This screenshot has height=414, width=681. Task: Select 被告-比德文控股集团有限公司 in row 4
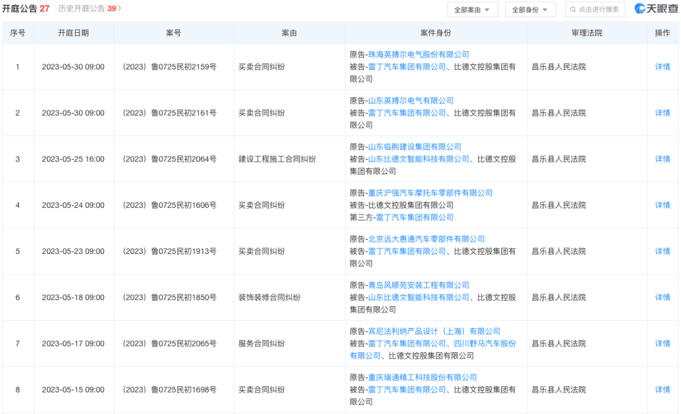(x=402, y=205)
